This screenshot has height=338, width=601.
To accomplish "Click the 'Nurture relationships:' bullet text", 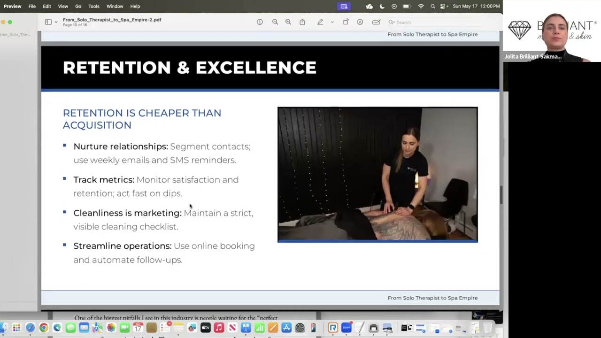I will click(121, 146).
